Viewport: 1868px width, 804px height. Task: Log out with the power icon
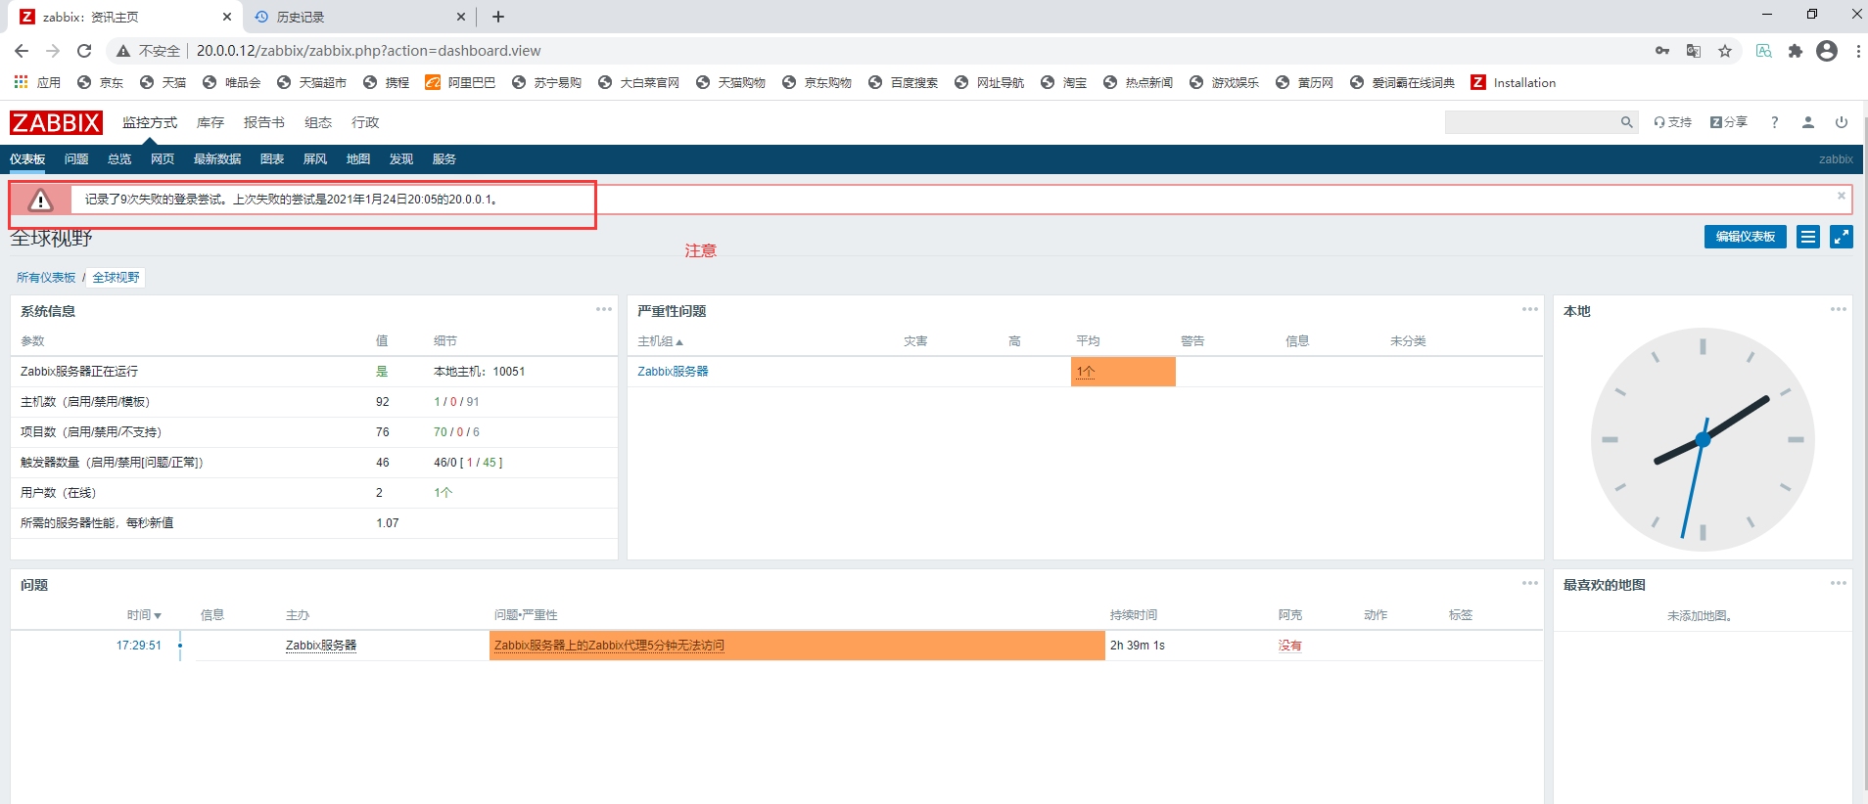coord(1842,122)
